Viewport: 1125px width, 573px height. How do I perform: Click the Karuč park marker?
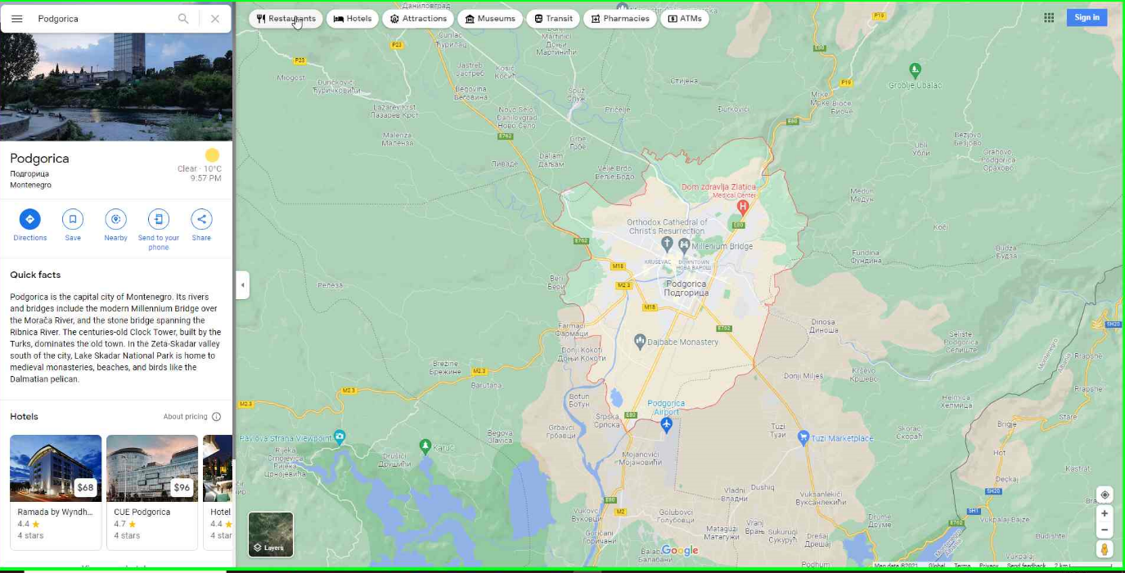click(x=425, y=446)
